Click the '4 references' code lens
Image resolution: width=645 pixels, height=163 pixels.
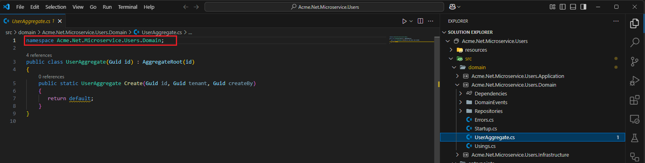(39, 55)
